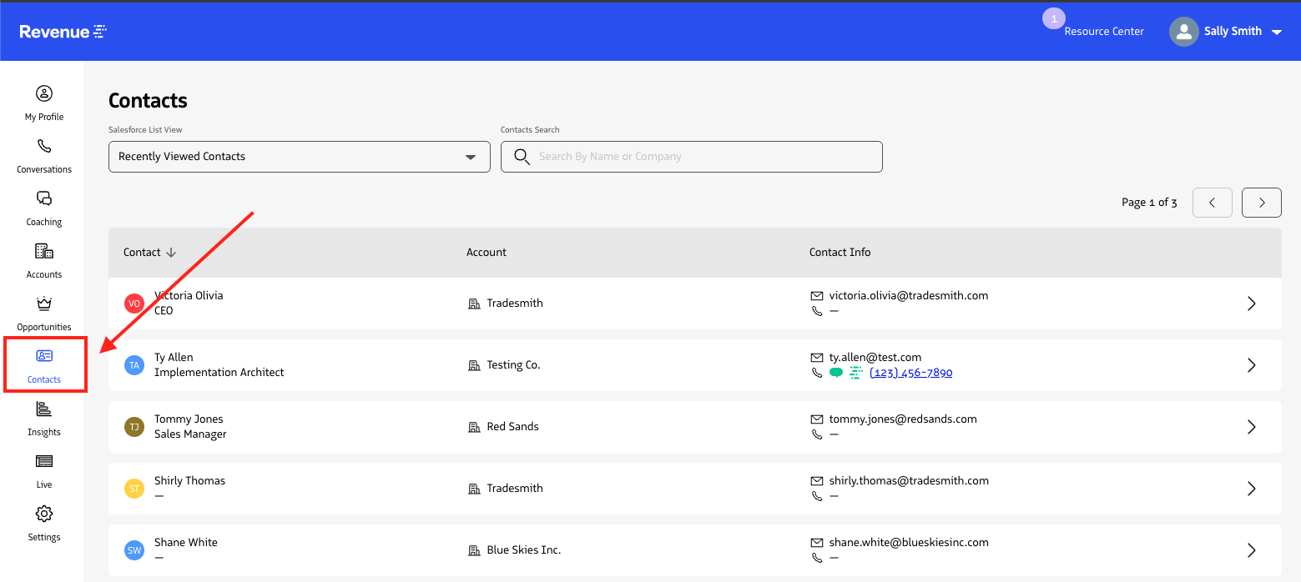Expand Tommy Jones's contact row chevron

(x=1251, y=427)
